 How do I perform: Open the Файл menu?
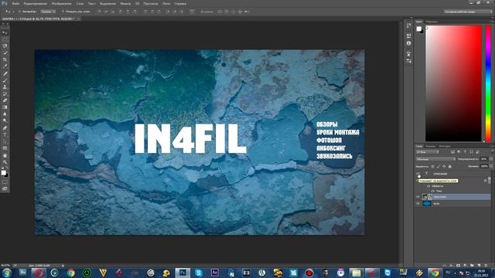[x=15, y=3]
